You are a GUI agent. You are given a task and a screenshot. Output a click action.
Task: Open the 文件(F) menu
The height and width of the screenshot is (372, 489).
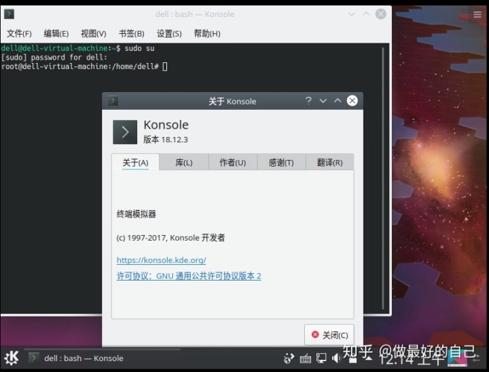click(x=19, y=33)
